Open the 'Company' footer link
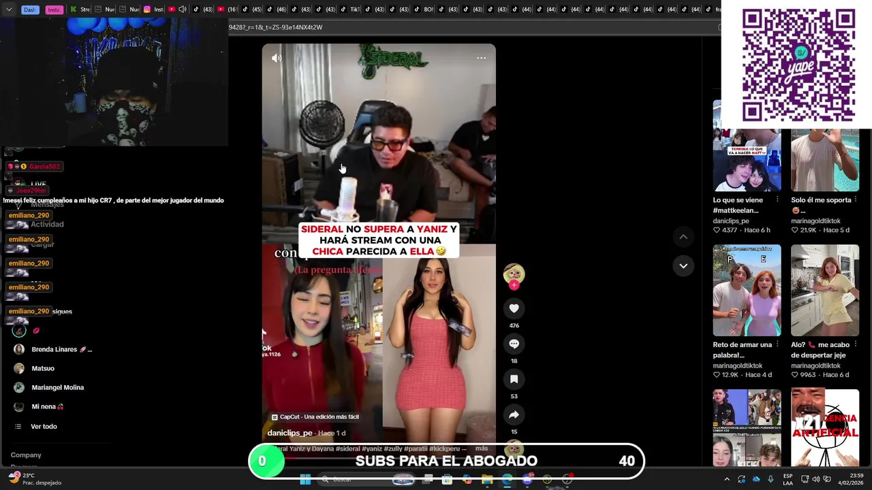Image resolution: width=872 pixels, height=490 pixels. click(x=26, y=455)
